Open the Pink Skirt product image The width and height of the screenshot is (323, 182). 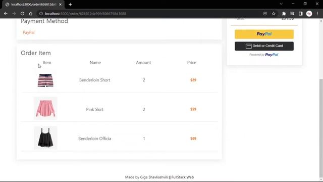[x=45, y=108]
